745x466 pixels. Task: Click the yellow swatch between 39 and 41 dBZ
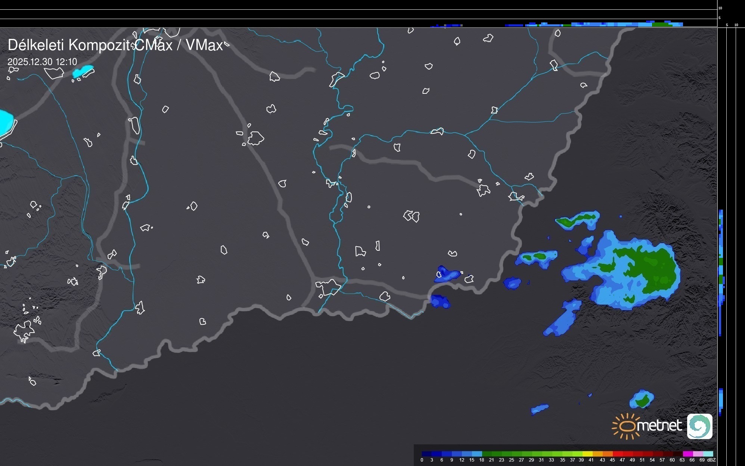coord(587,454)
